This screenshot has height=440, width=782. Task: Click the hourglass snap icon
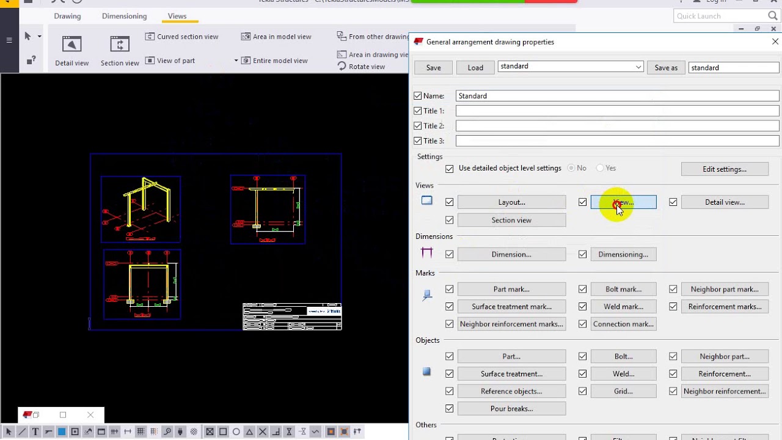(289, 431)
